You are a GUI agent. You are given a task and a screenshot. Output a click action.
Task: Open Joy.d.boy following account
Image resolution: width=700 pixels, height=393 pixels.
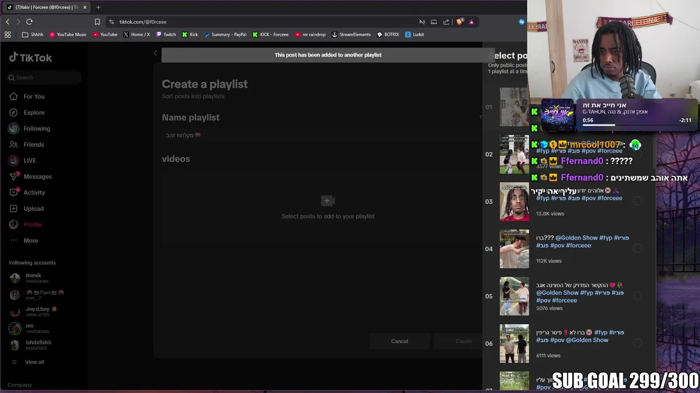point(36,312)
